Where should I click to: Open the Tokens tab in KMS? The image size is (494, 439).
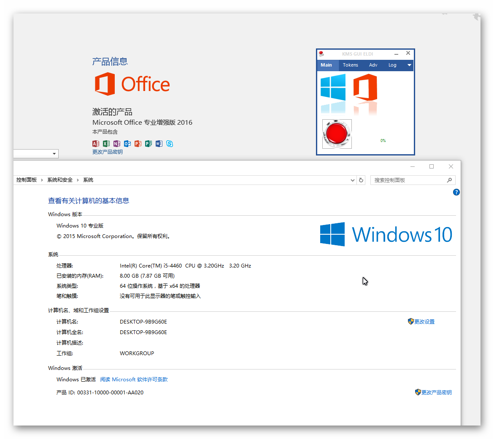[350, 65]
